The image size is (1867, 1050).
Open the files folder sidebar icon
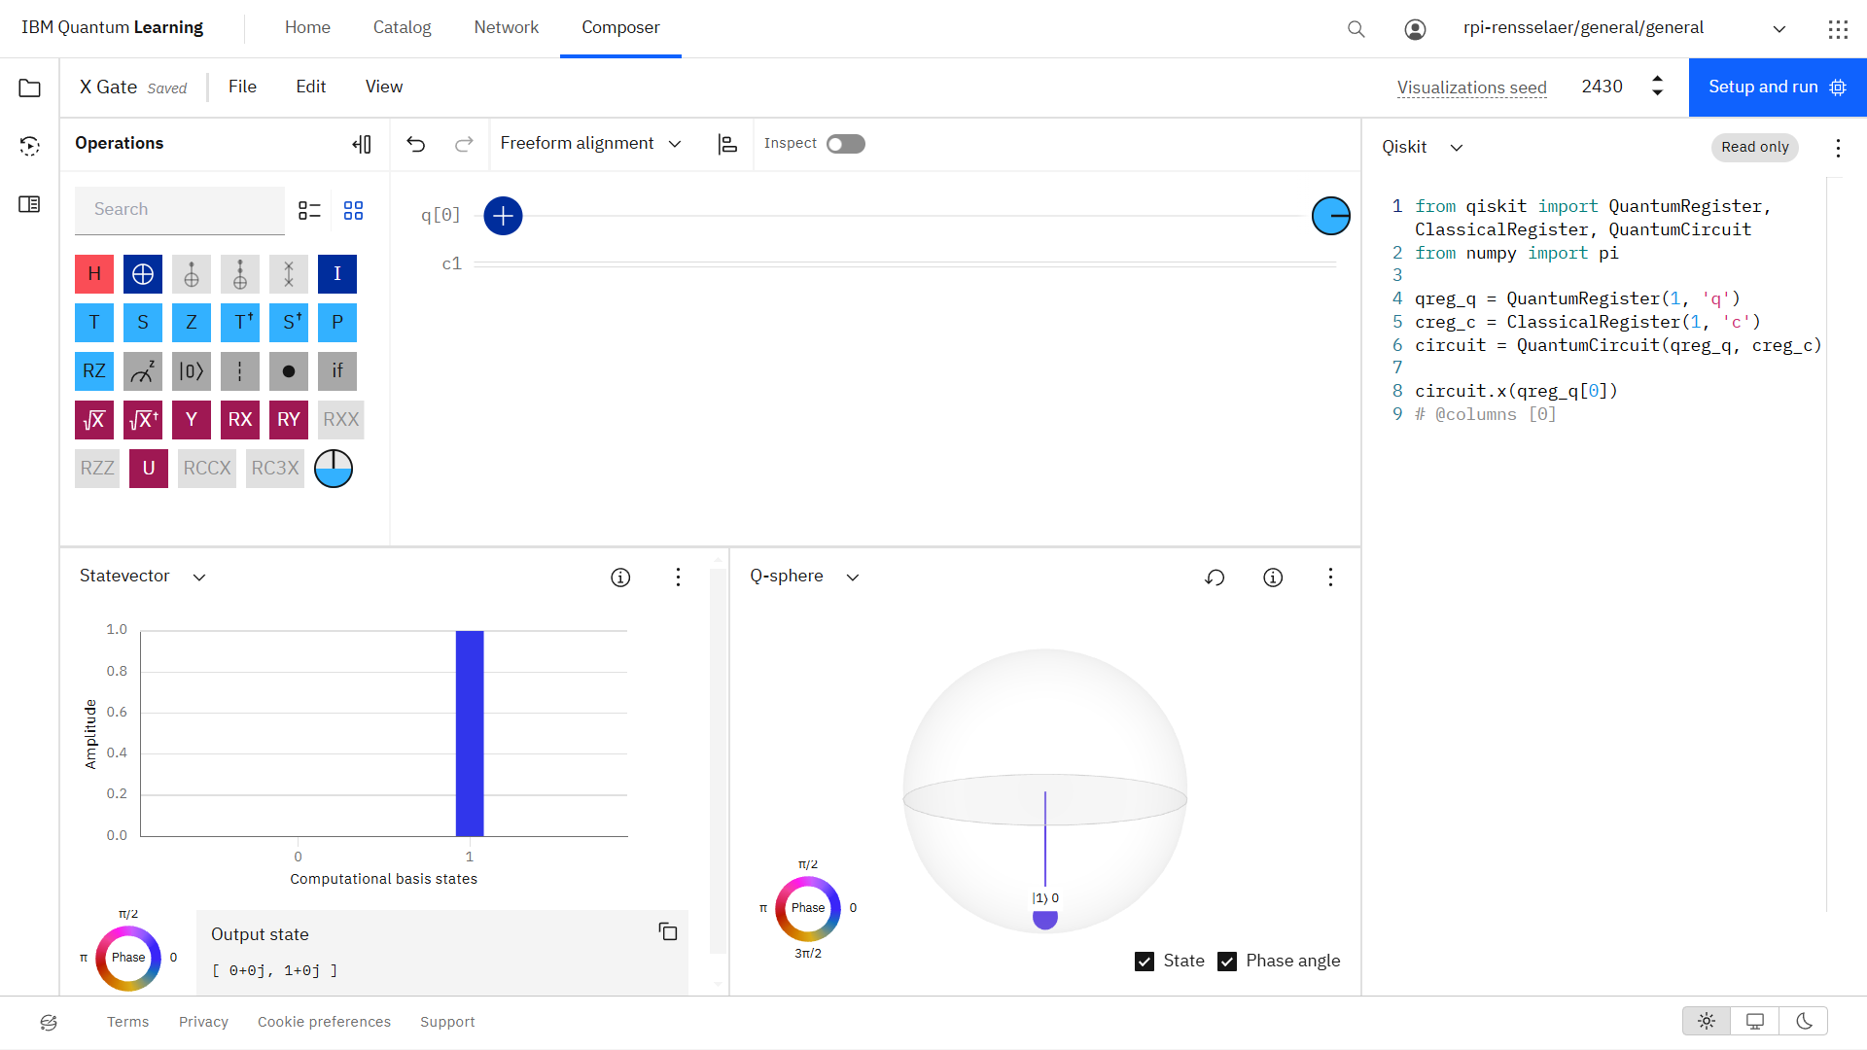tap(29, 88)
